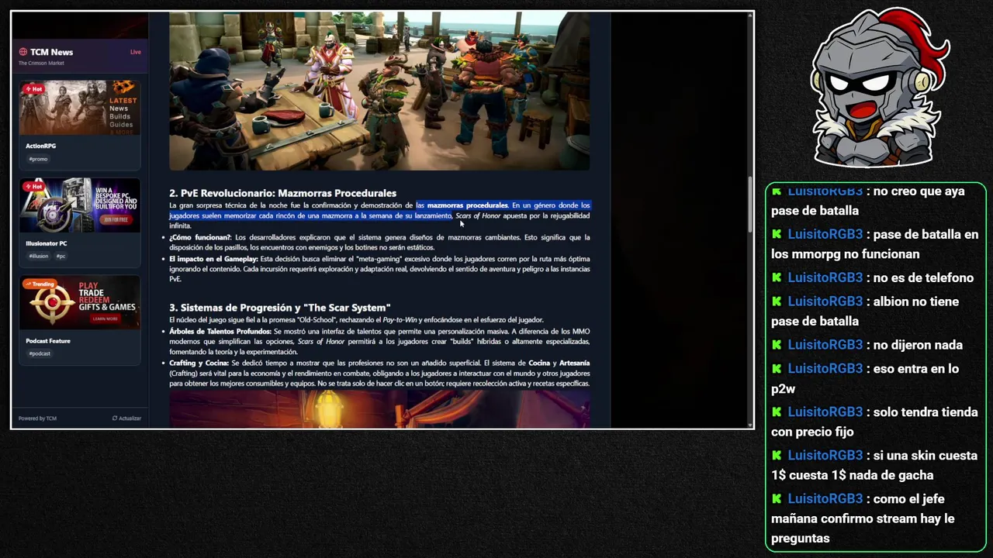The height and width of the screenshot is (558, 993).
Task: Select the #promo tag
Action: pyautogui.click(x=38, y=159)
